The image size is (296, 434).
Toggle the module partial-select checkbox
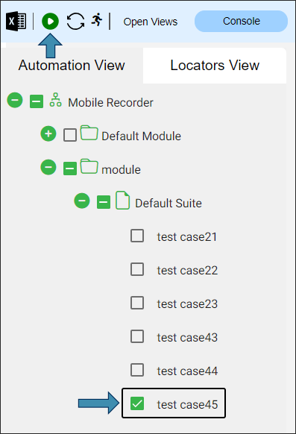[x=70, y=169]
